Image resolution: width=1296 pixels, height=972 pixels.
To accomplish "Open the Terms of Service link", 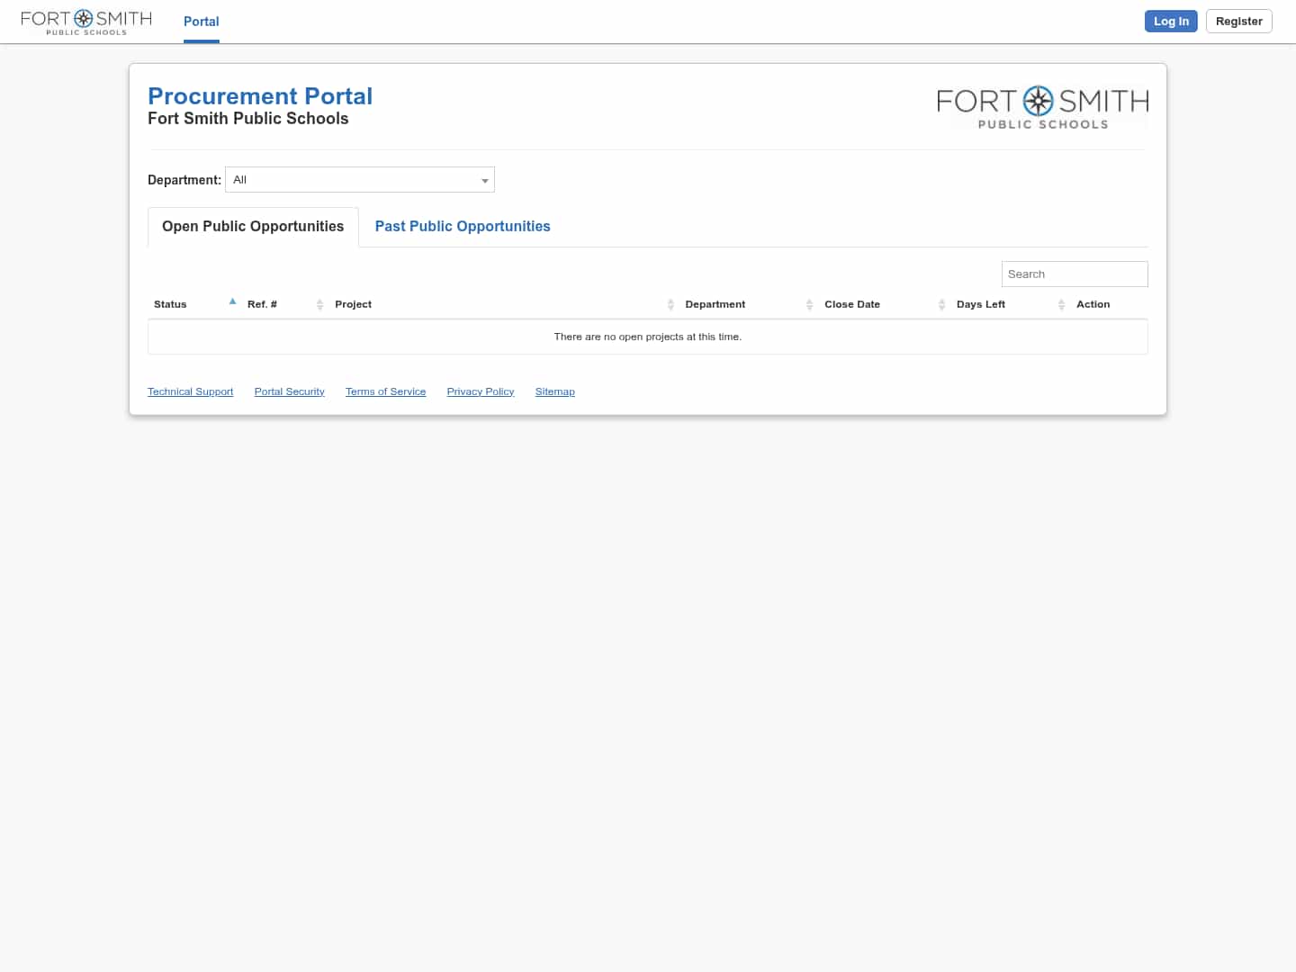I will coord(385,391).
